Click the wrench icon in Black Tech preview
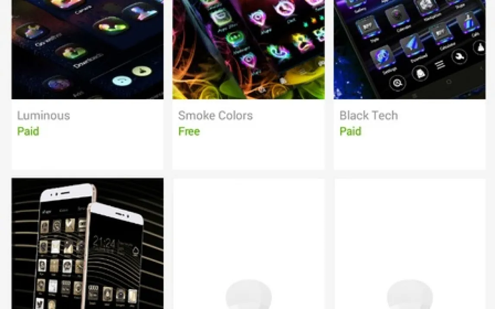The width and height of the screenshot is (495, 309). (459, 57)
